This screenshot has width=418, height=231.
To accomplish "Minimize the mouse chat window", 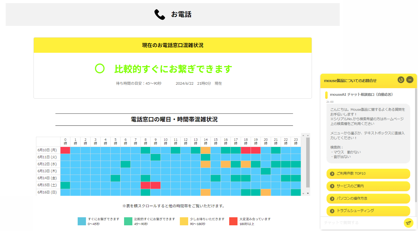I will 410,80.
